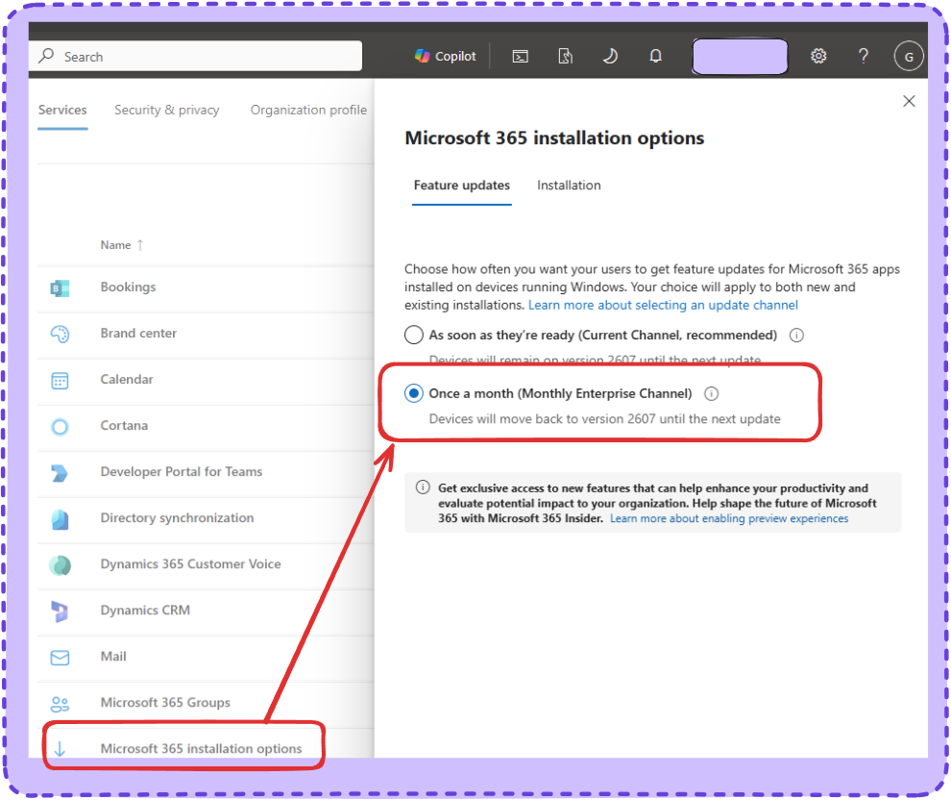Open Learn more about selecting update channel
This screenshot has height=800, width=951.
tap(663, 305)
